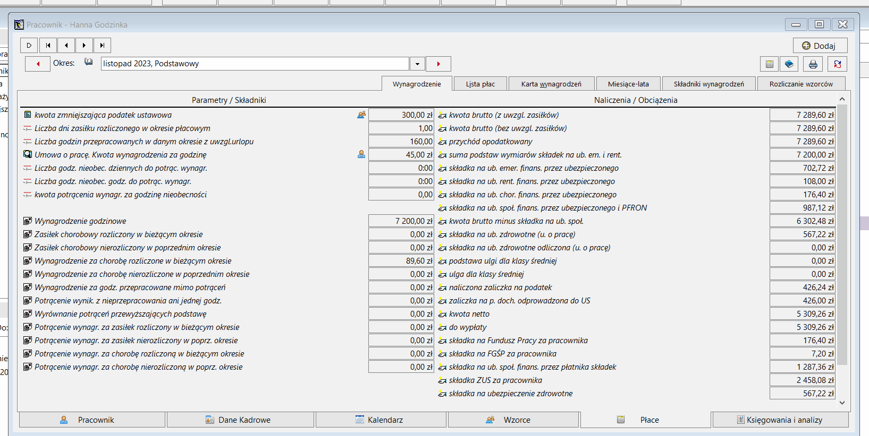869x436 pixels.
Task: Click icon beside składka ZUS za pracownika
Action: [x=442, y=380]
